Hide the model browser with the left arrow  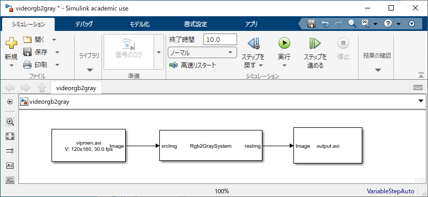10,102
